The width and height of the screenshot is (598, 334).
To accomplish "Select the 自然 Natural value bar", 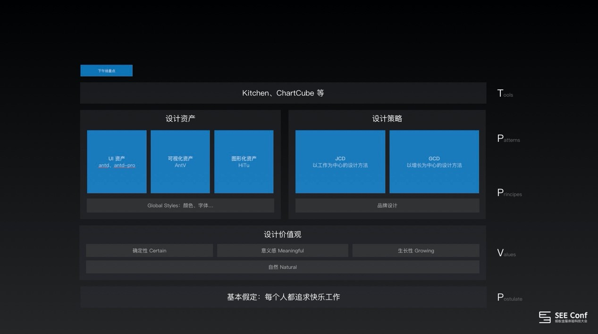I will (x=282, y=267).
